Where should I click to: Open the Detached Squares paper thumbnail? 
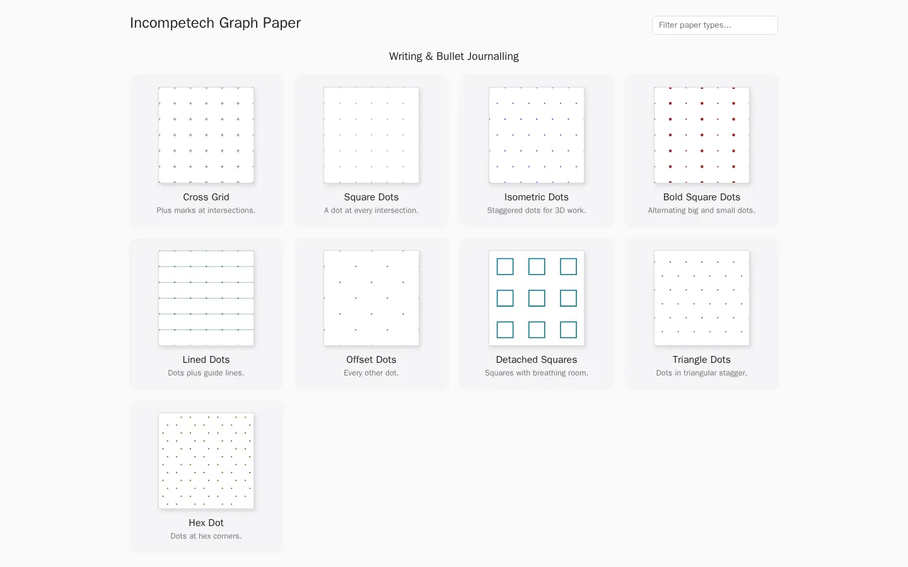pyautogui.click(x=537, y=298)
